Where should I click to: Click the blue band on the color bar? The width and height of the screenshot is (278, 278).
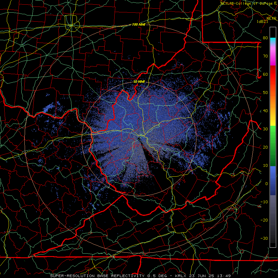[273, 181]
